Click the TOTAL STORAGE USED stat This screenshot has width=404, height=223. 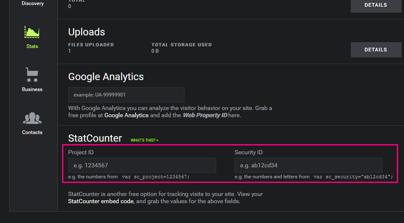click(x=182, y=45)
